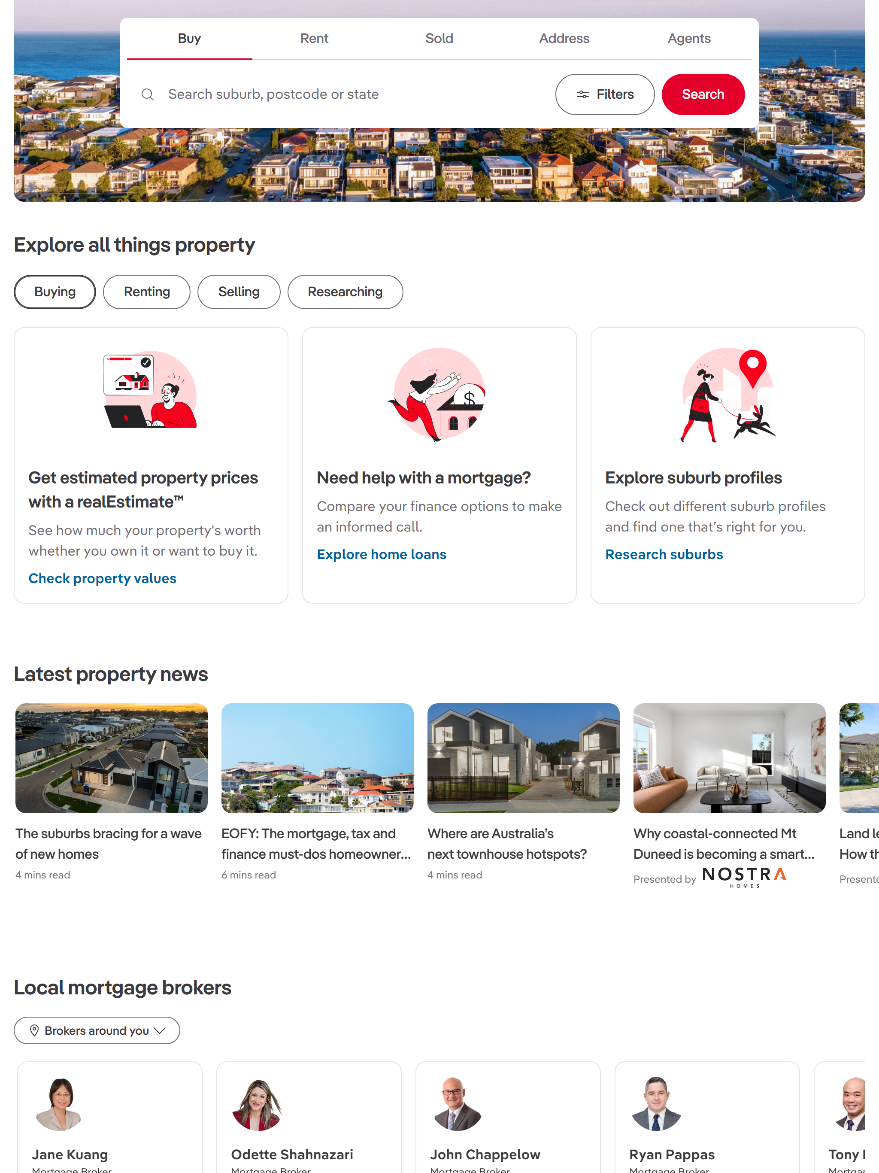Click the Jane Kuang broker name
Viewport: 879px width, 1173px height.
click(70, 1155)
